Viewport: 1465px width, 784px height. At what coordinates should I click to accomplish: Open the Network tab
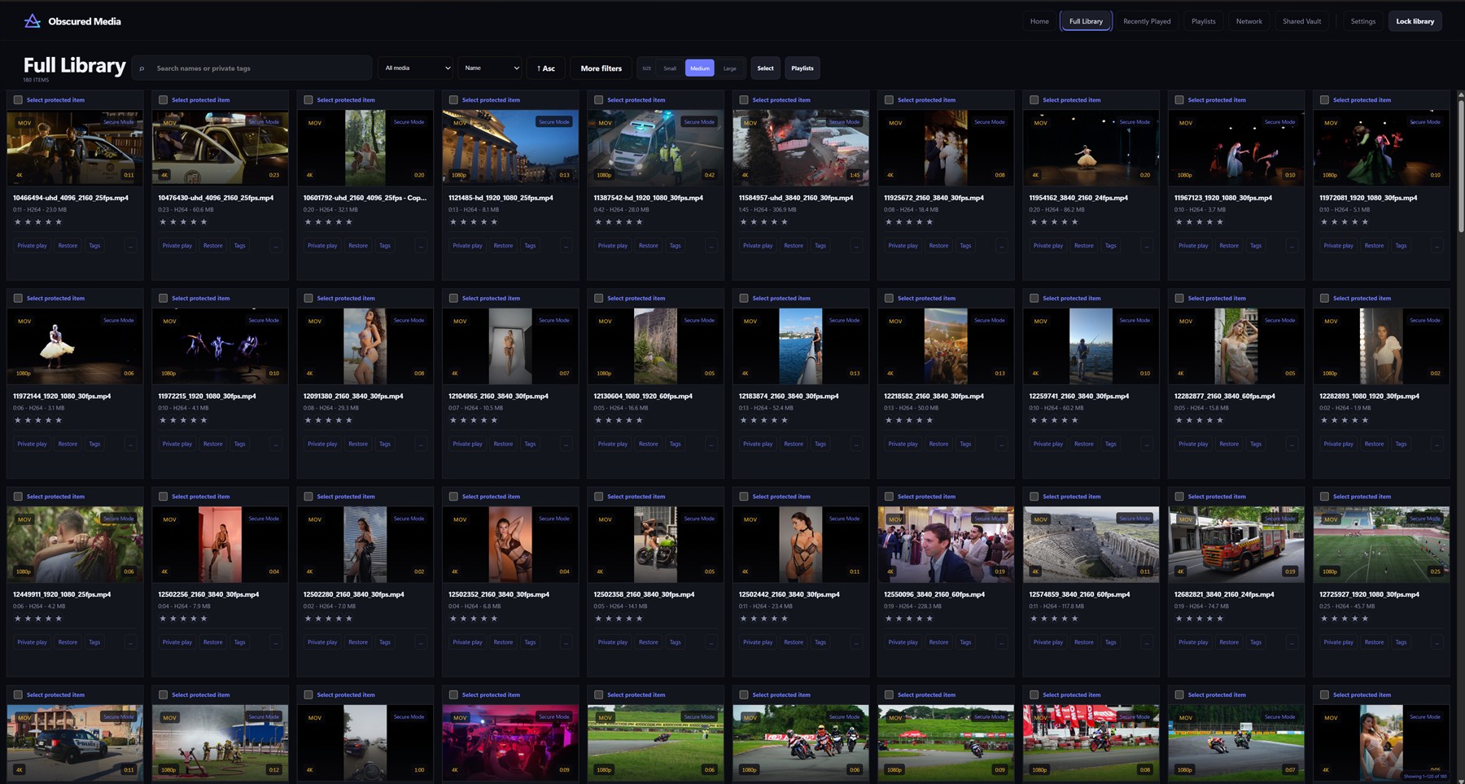point(1249,21)
